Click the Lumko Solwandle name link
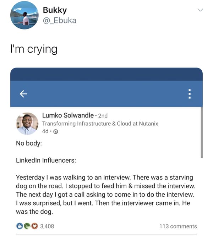213x239 pixels. [68, 115]
